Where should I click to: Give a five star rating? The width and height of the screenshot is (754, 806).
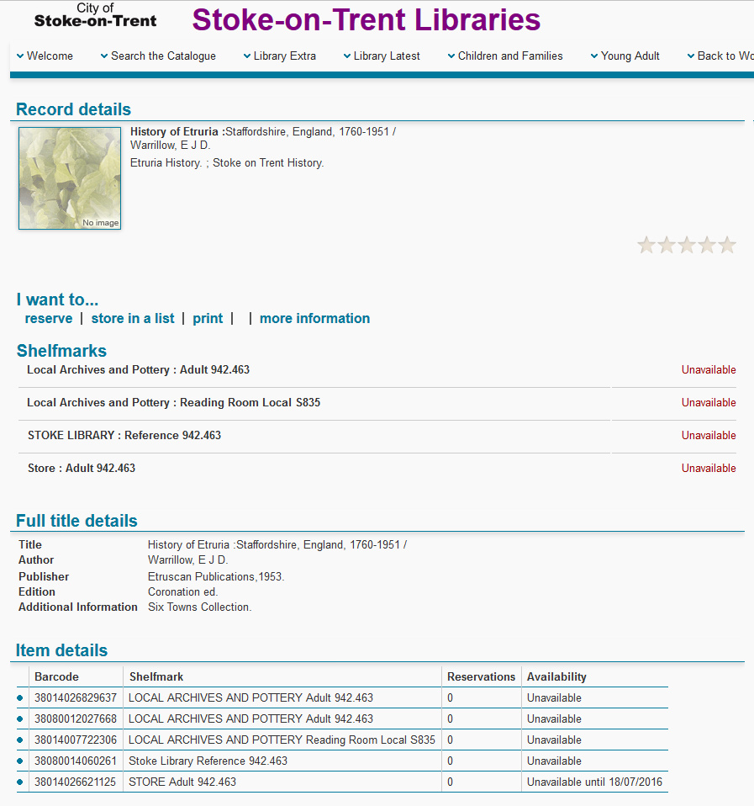(x=727, y=245)
